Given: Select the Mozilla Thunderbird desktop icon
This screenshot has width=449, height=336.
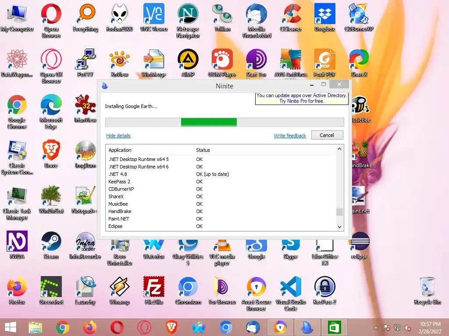Looking at the screenshot, I should coord(256,20).
